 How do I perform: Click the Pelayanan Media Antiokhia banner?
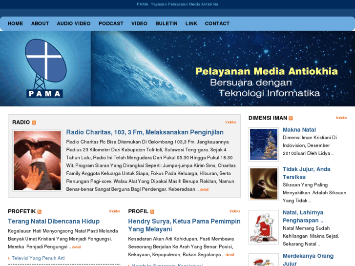point(223,69)
